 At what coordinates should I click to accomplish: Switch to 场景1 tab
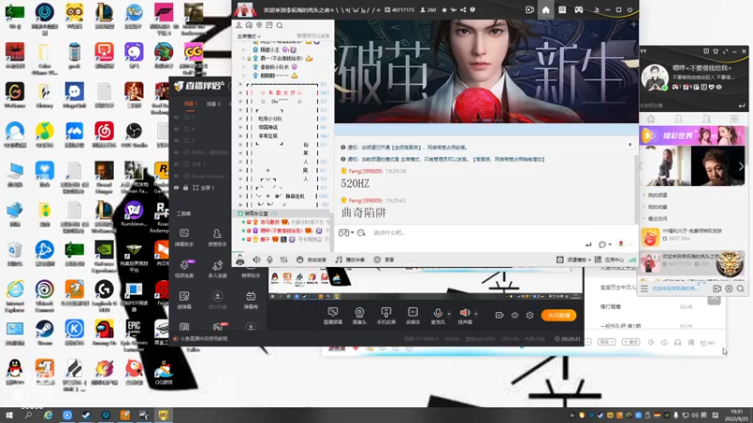tap(191, 103)
